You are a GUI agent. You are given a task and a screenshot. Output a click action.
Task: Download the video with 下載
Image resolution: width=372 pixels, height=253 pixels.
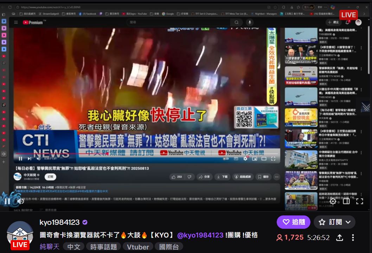[x=222, y=177]
